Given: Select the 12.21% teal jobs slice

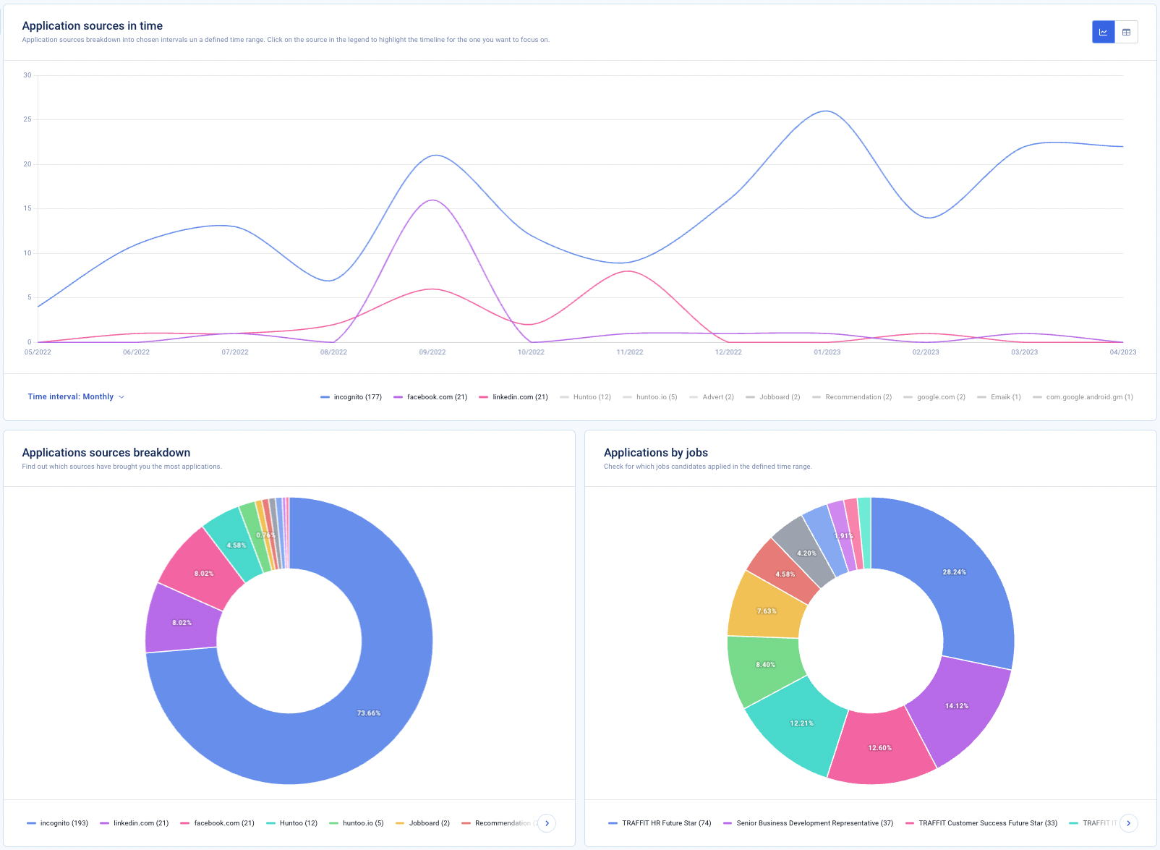Looking at the screenshot, I should [x=801, y=723].
